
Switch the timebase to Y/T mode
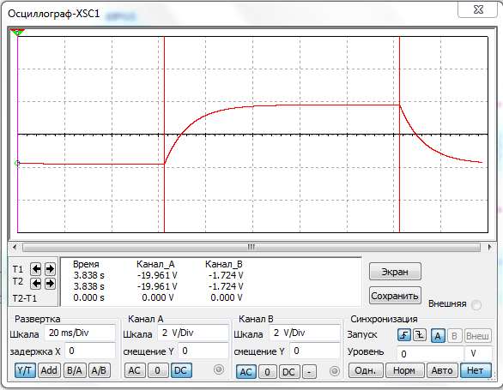point(25,370)
